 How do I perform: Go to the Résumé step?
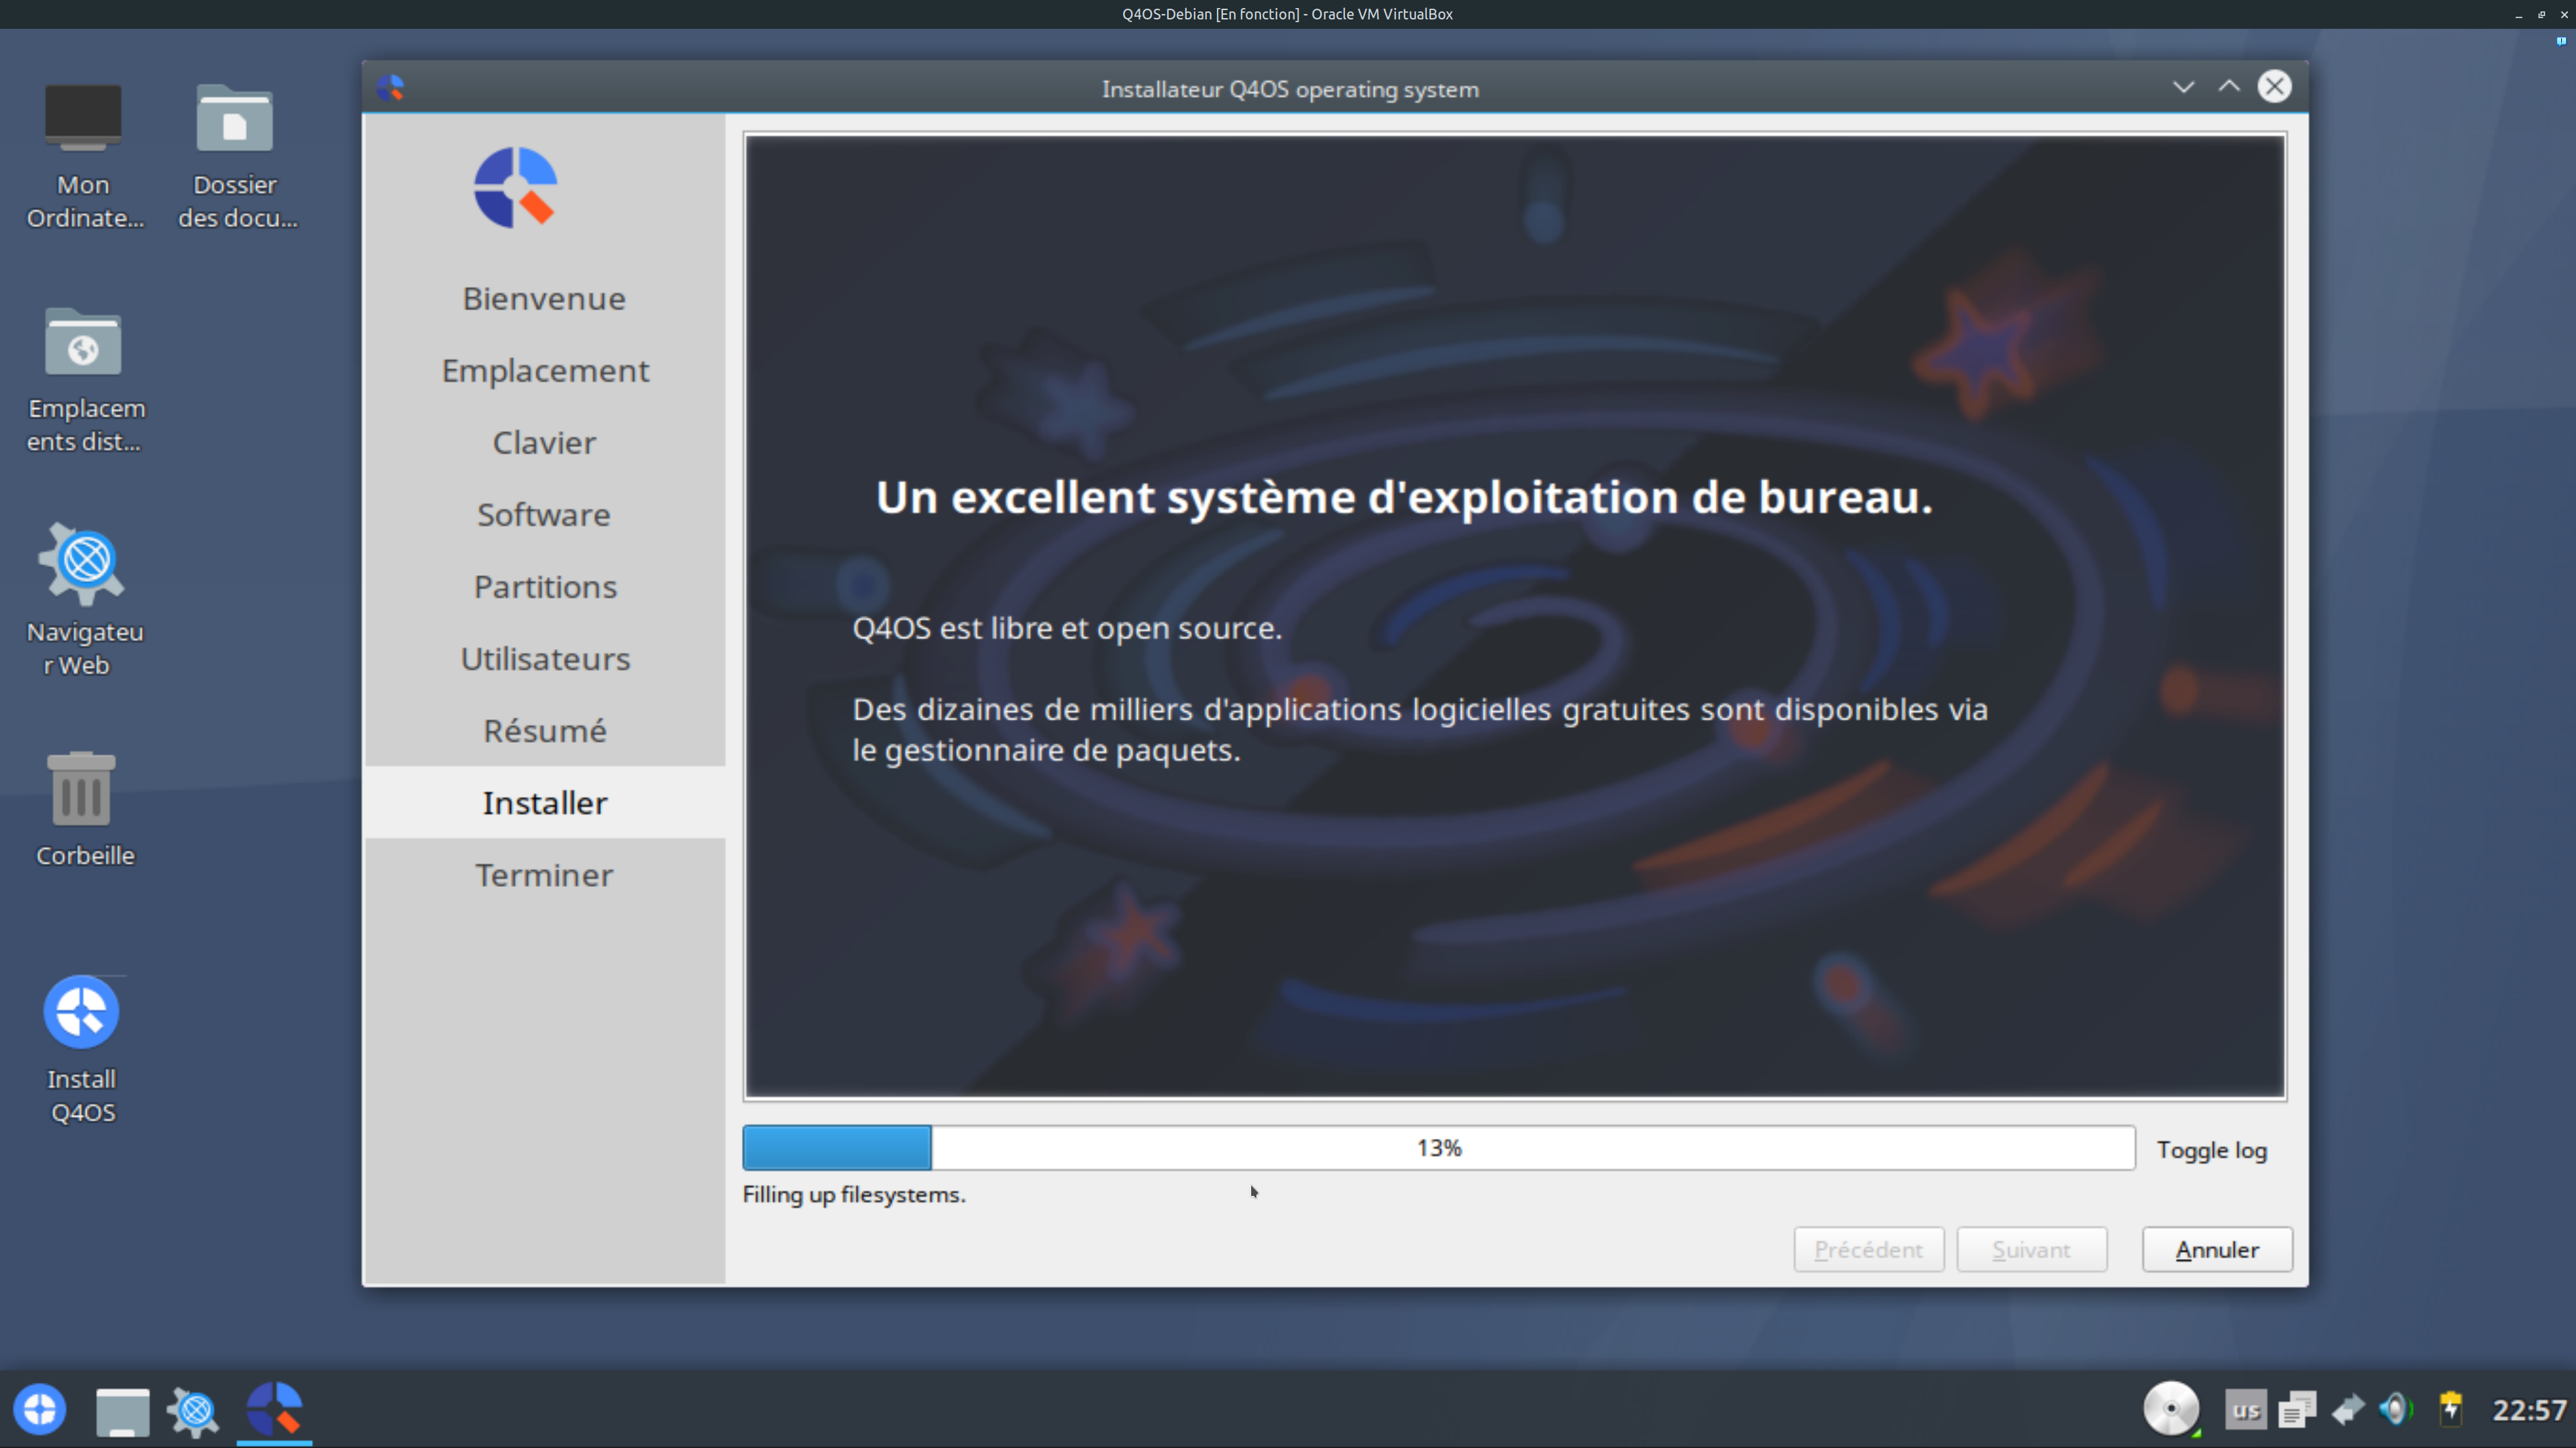[x=545, y=731]
